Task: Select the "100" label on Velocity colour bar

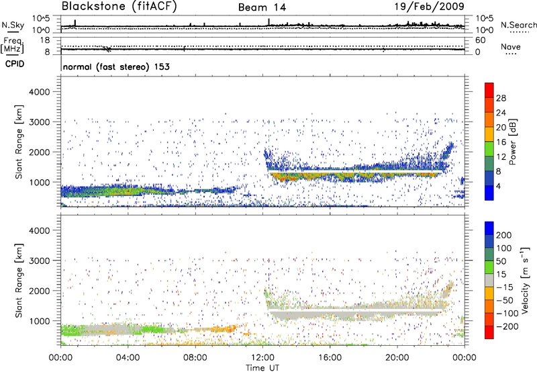Action: pos(504,248)
